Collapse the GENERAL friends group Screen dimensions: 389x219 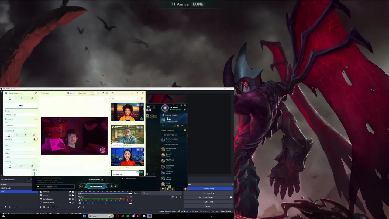174,144
